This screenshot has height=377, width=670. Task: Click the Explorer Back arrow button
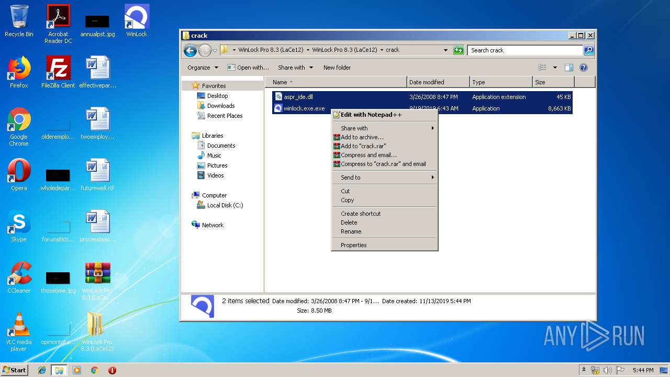click(190, 50)
